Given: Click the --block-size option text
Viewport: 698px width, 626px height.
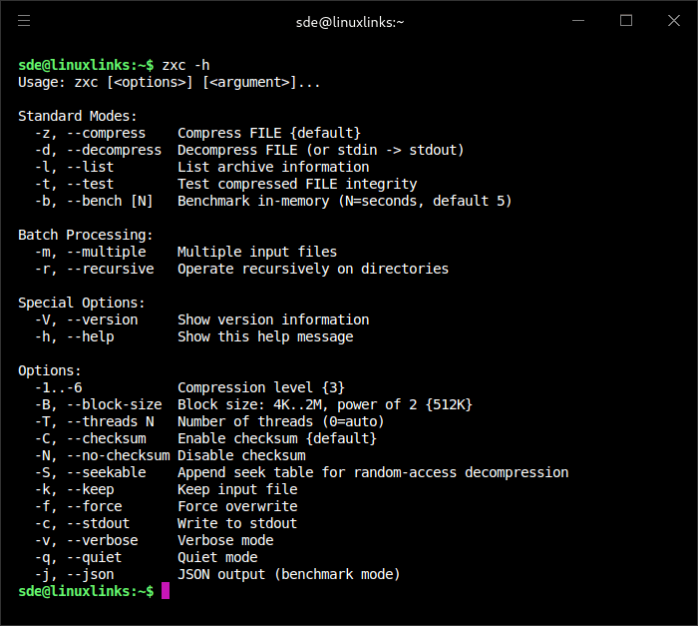Looking at the screenshot, I should click(114, 404).
